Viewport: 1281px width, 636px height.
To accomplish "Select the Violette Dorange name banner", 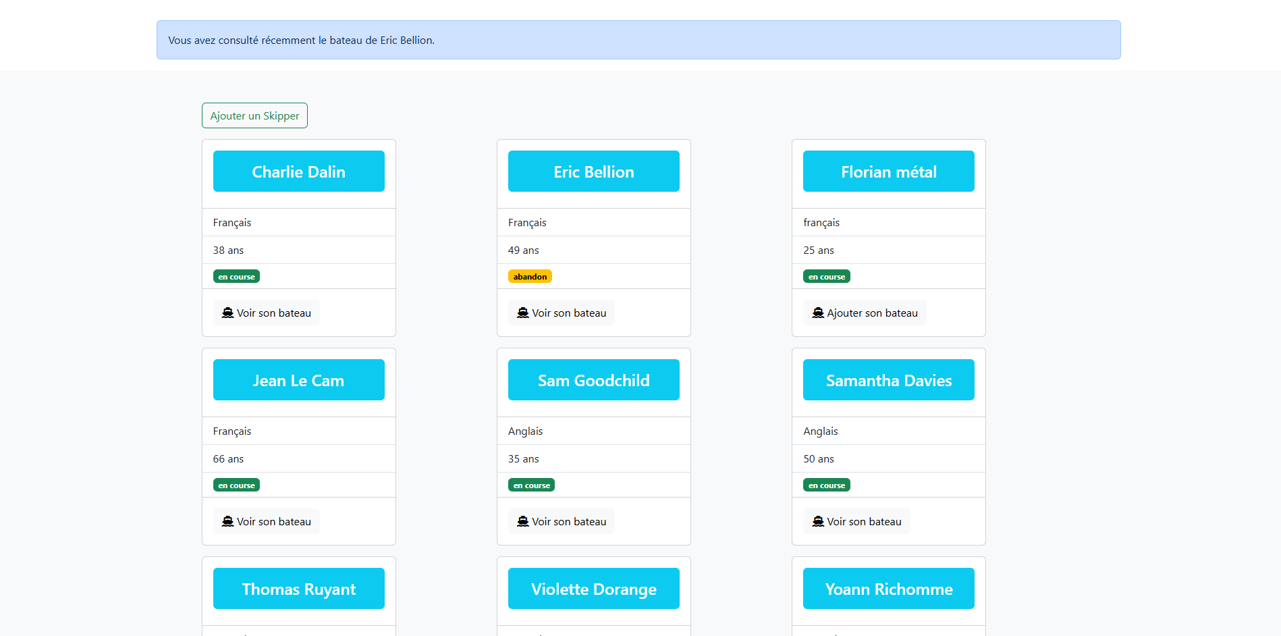I will 593,589.
